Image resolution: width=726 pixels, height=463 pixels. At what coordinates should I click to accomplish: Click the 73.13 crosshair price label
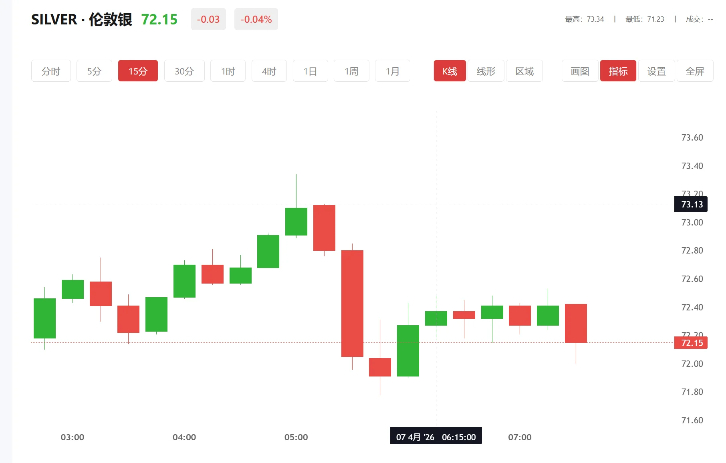tap(691, 204)
